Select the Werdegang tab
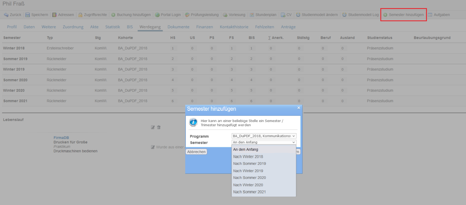Screen dimensions: 466x205 [150, 27]
